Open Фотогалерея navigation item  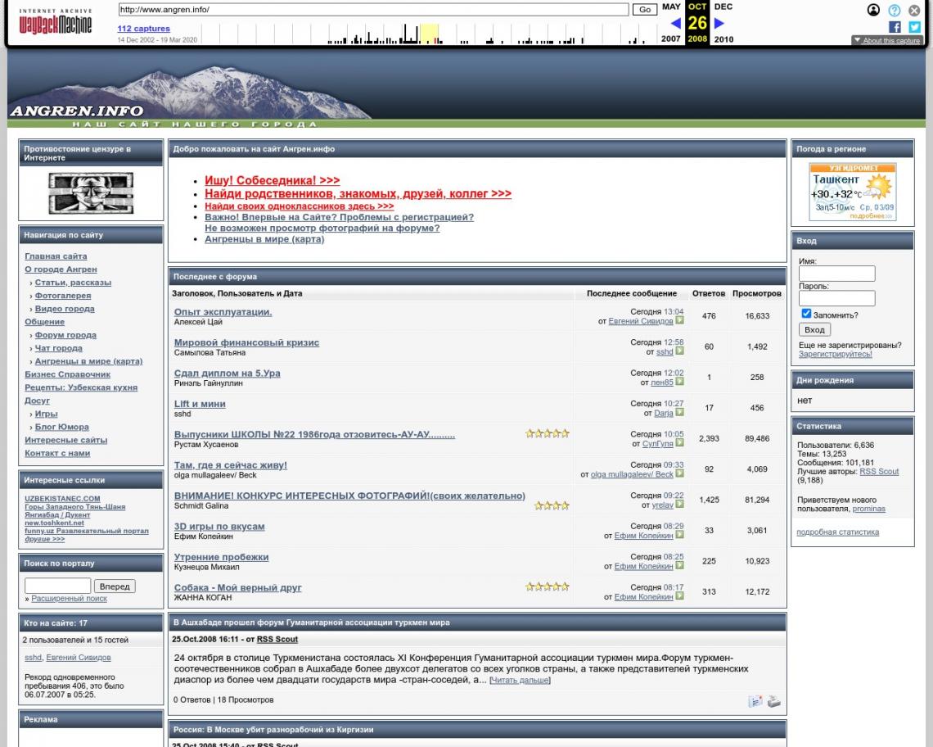coord(63,296)
